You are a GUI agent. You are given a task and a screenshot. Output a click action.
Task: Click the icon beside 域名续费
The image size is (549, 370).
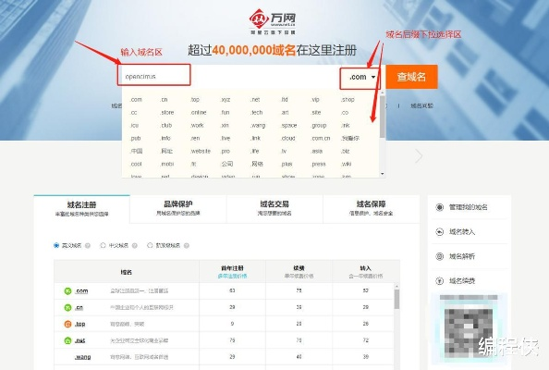point(439,280)
